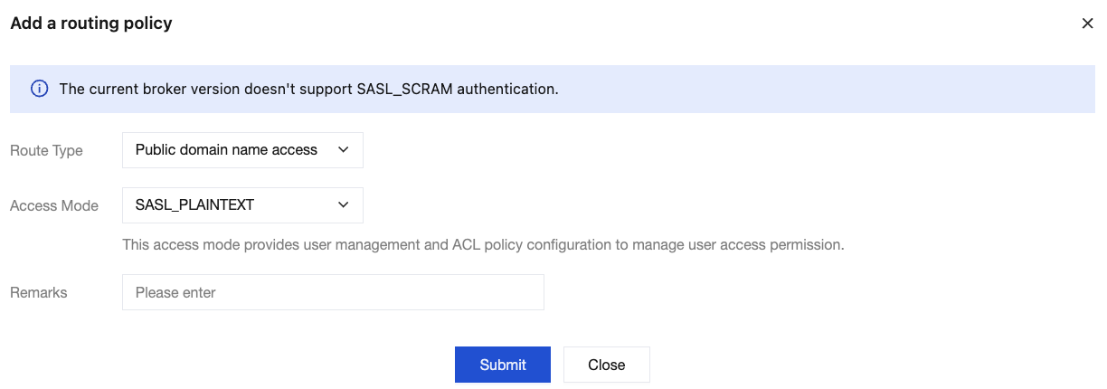Select the "SASL_PLAINTEXT" value text

point(194,205)
